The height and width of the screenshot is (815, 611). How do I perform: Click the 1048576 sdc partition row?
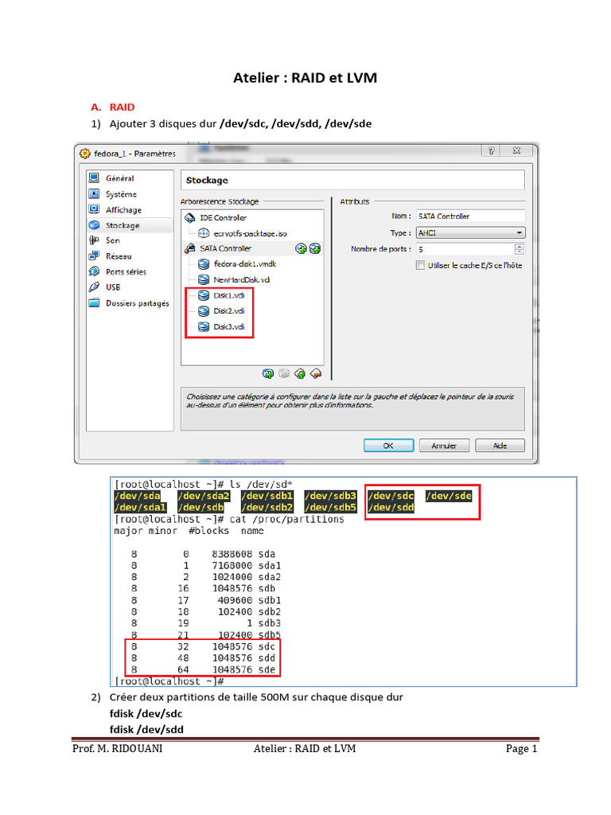click(203, 646)
